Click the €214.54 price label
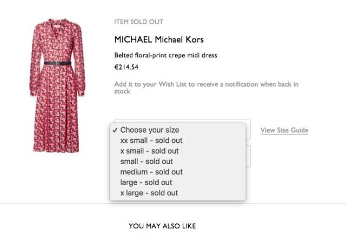Viewport: 346px width, 243px height. point(126,67)
